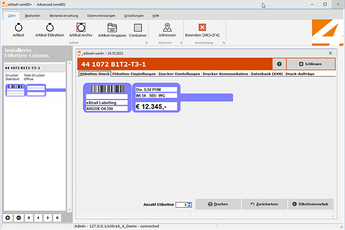Switch to Drucker-Einstellungen tab
The width and height of the screenshot is (345, 230).
(x=178, y=74)
